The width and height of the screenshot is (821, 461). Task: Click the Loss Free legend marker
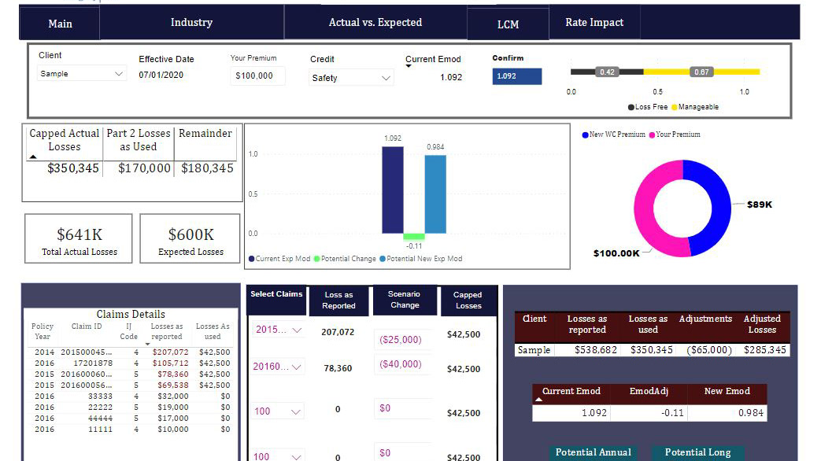(631, 107)
